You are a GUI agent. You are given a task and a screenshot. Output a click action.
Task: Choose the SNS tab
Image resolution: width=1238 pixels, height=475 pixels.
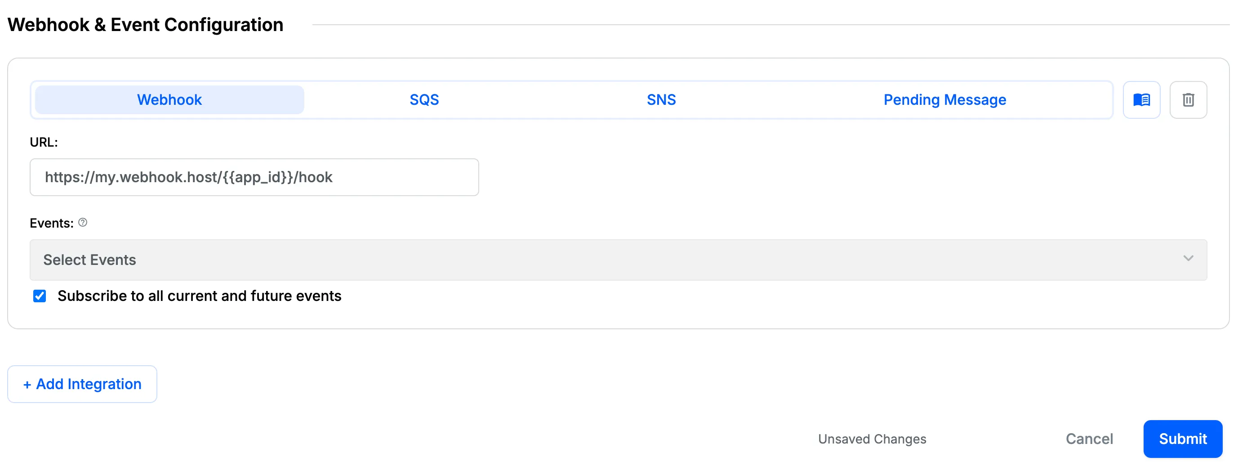pyautogui.click(x=661, y=100)
